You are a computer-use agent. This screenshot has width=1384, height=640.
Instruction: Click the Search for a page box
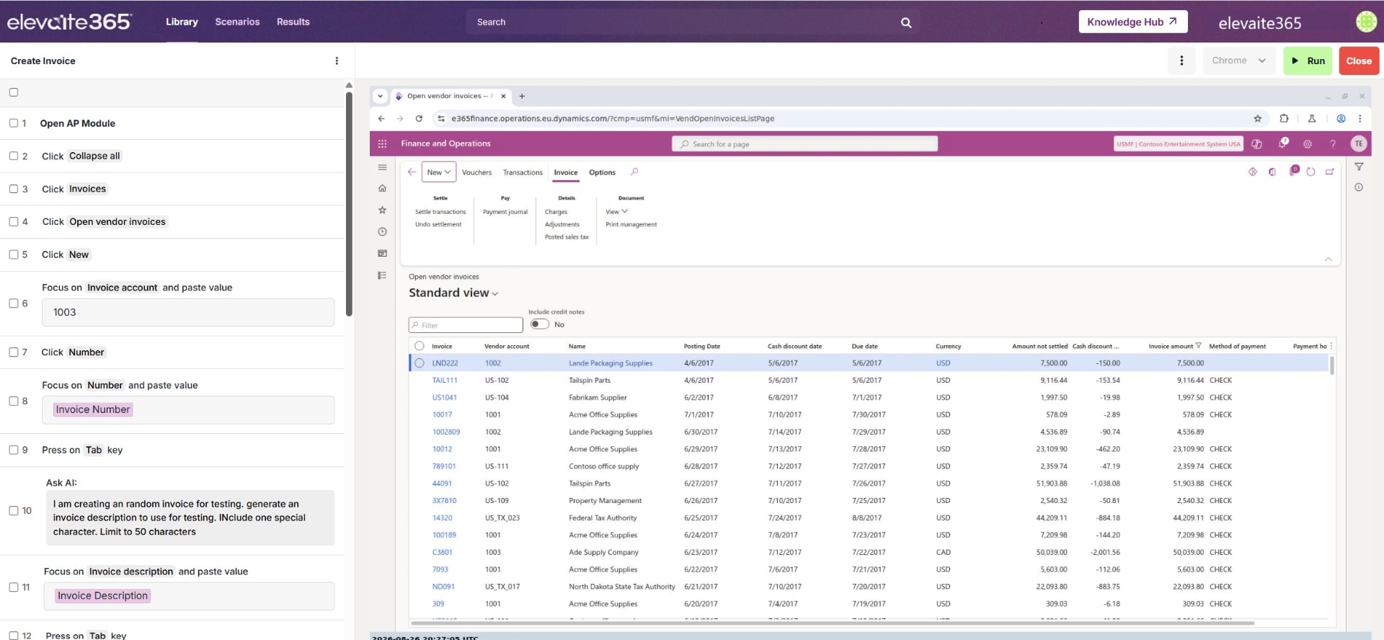pyautogui.click(x=804, y=144)
